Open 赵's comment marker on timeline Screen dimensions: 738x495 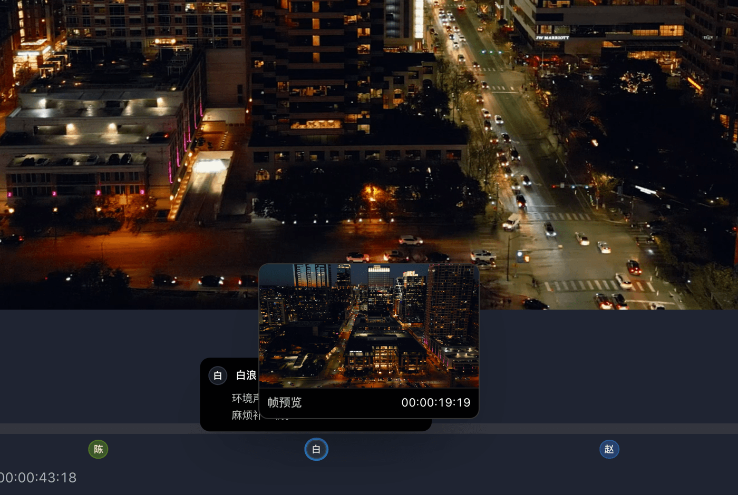point(609,449)
